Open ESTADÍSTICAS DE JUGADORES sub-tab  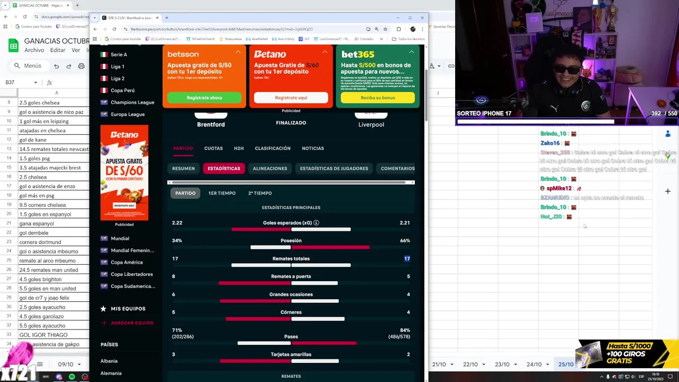(334, 169)
